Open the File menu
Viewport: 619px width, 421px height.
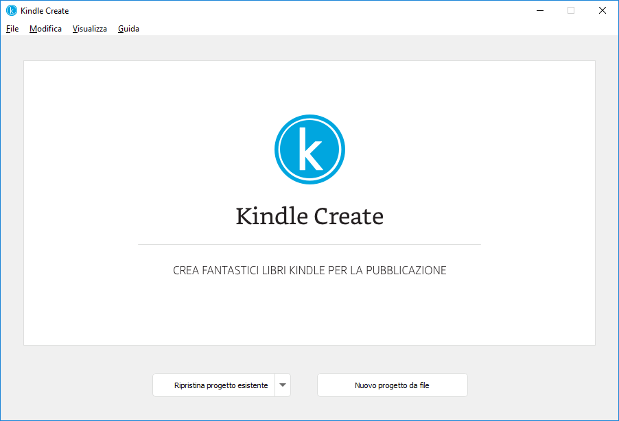(12, 28)
